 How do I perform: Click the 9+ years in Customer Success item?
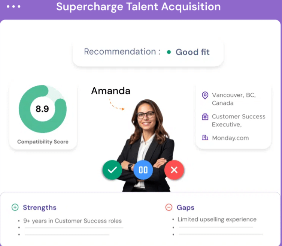coord(73,221)
